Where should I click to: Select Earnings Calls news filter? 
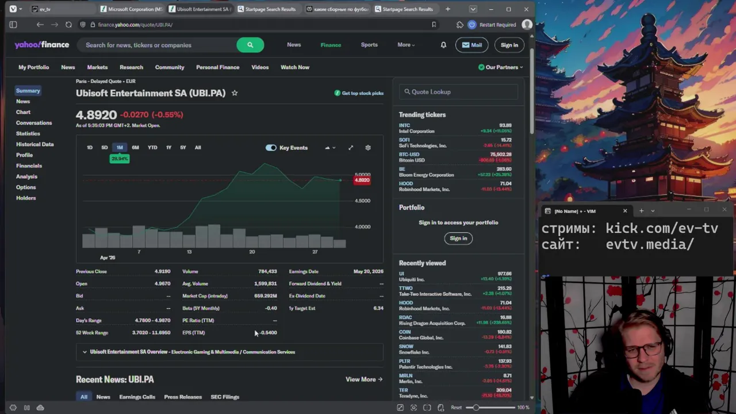(x=137, y=397)
